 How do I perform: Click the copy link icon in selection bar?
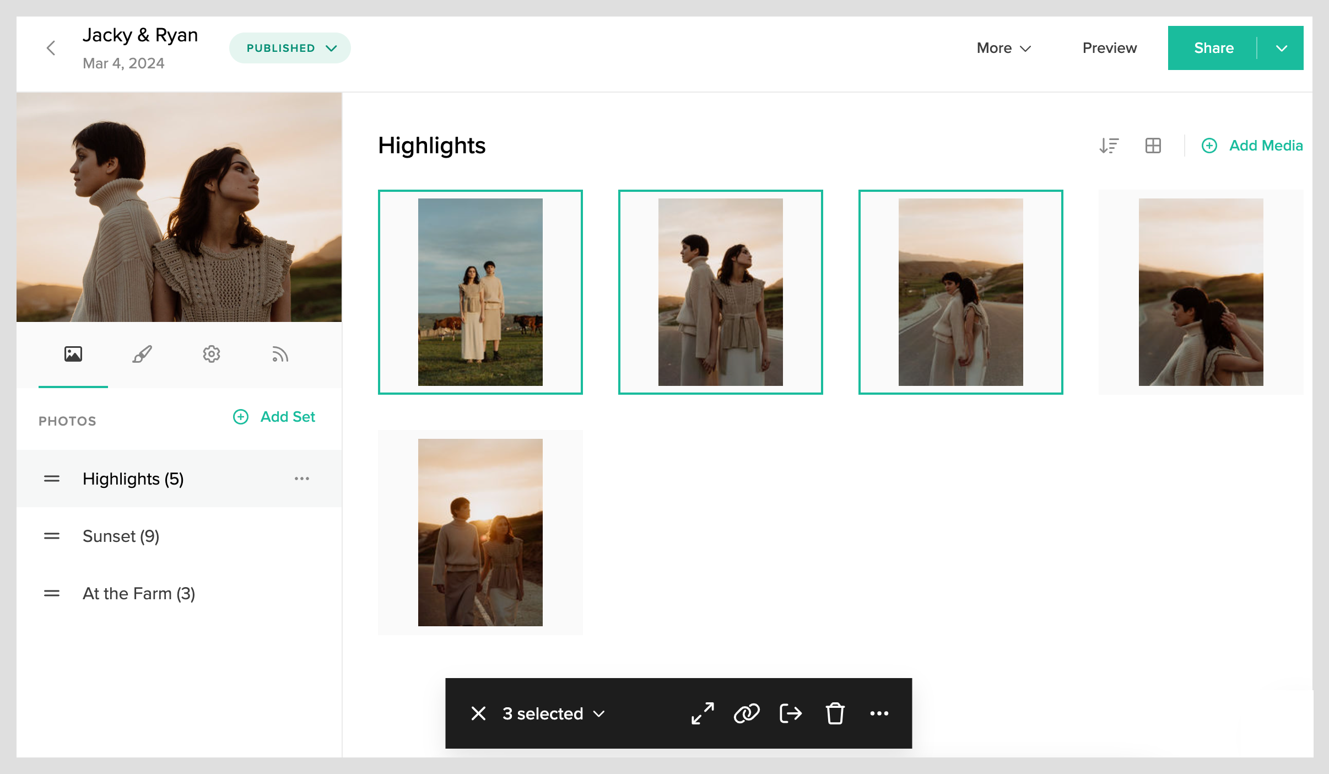tap(747, 713)
